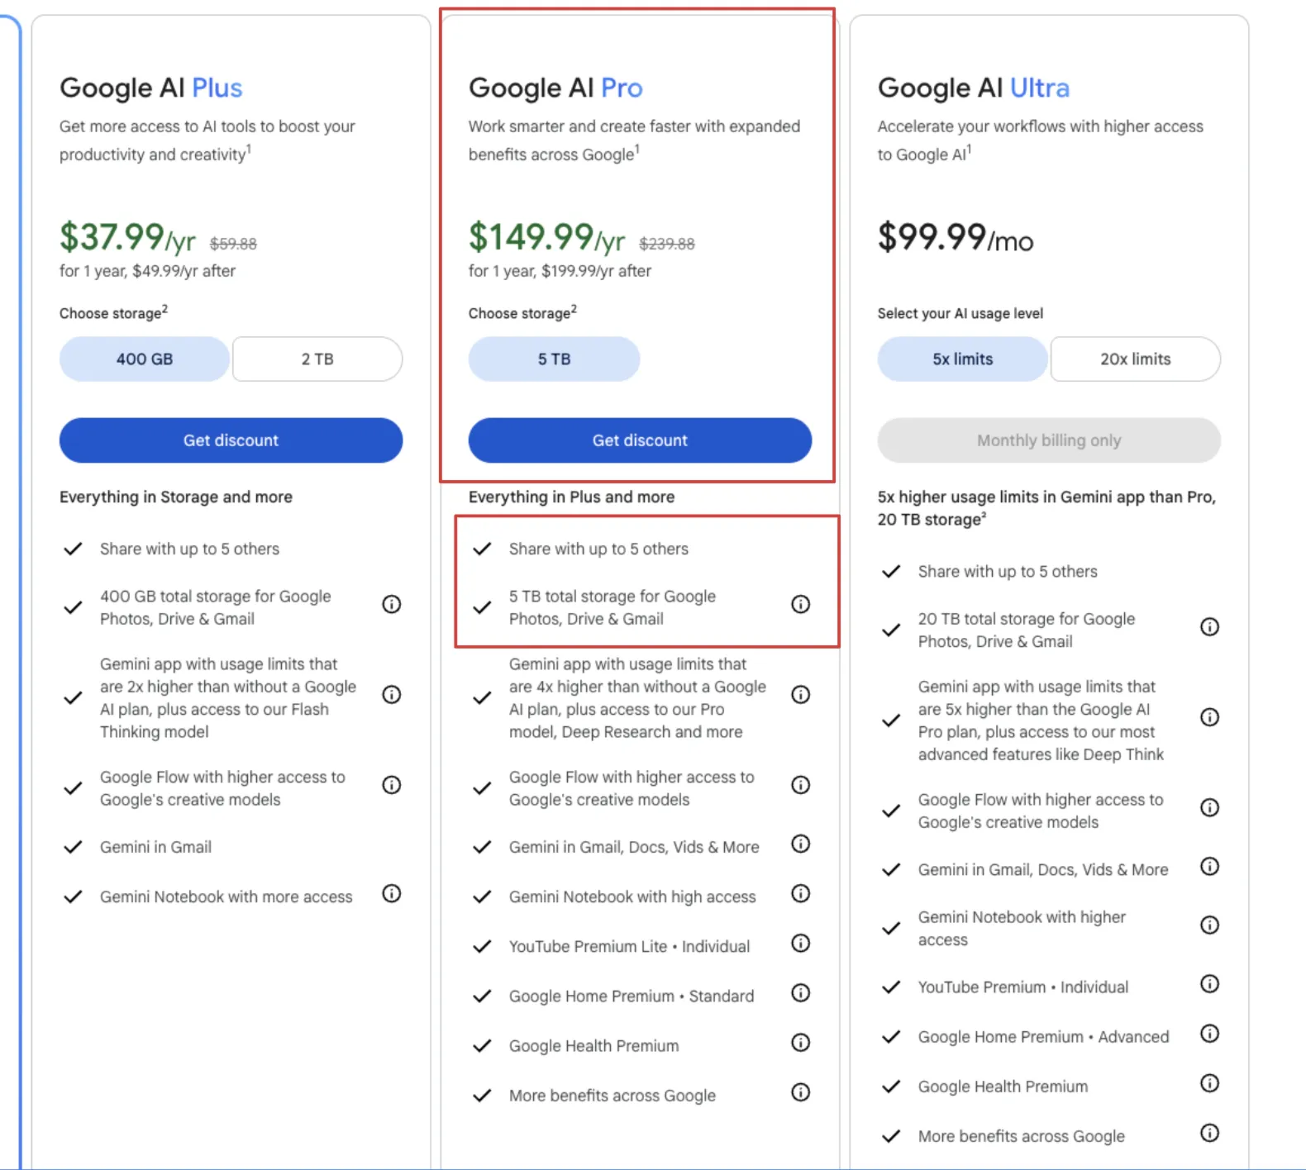Image resolution: width=1306 pixels, height=1170 pixels.
Task: Show info for Ultra More benefits across Google
Action: (1209, 1133)
